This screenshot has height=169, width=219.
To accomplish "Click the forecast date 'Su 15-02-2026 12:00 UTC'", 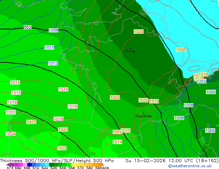I will [160, 161].
